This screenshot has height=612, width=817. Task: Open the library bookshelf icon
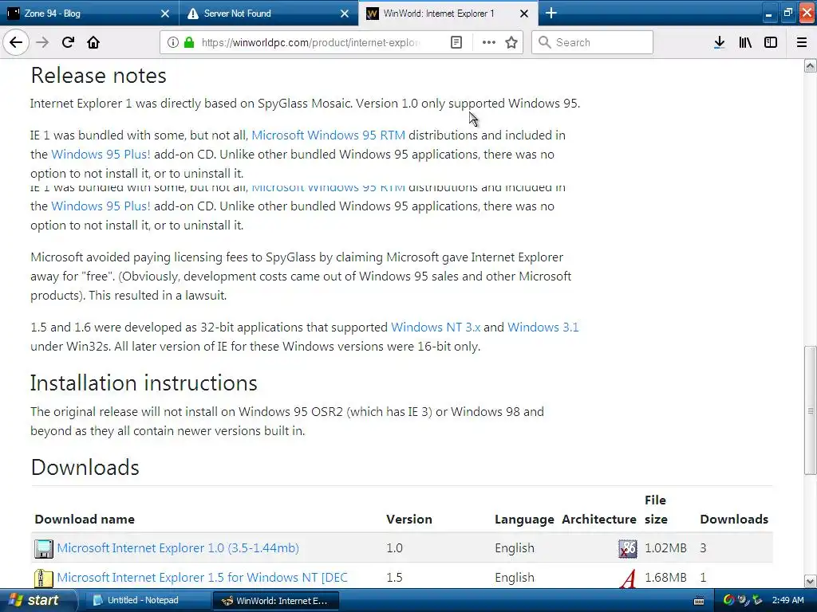click(745, 42)
